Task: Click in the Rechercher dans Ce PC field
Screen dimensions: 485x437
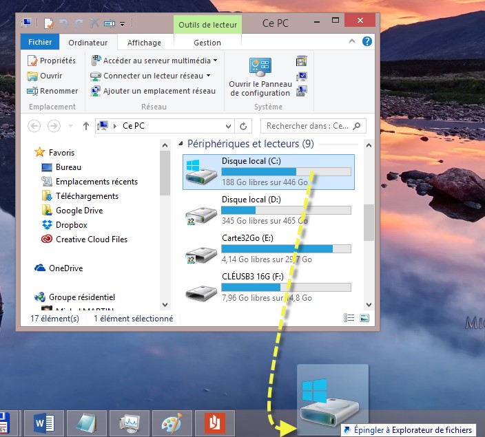Action: (x=307, y=126)
